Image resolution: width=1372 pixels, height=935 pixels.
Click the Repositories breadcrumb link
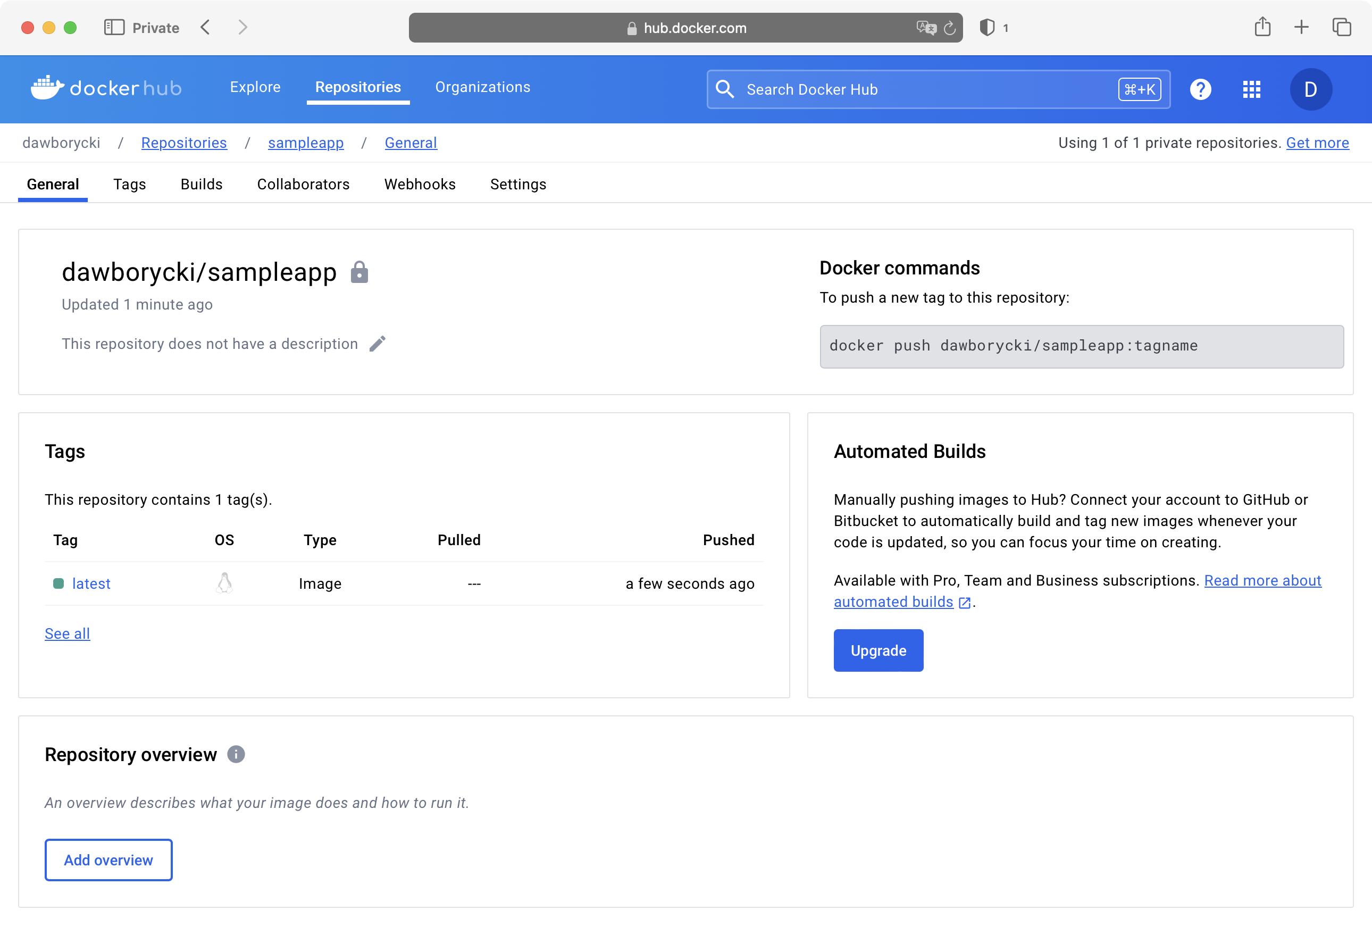point(183,143)
